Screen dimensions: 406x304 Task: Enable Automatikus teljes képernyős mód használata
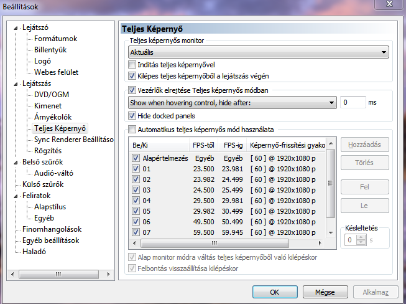[x=132, y=129]
